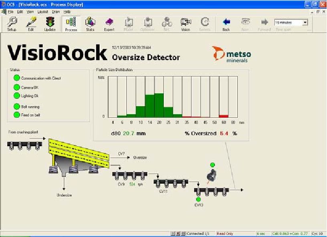Click the CV9 conveyor graphic

click(x=130, y=176)
